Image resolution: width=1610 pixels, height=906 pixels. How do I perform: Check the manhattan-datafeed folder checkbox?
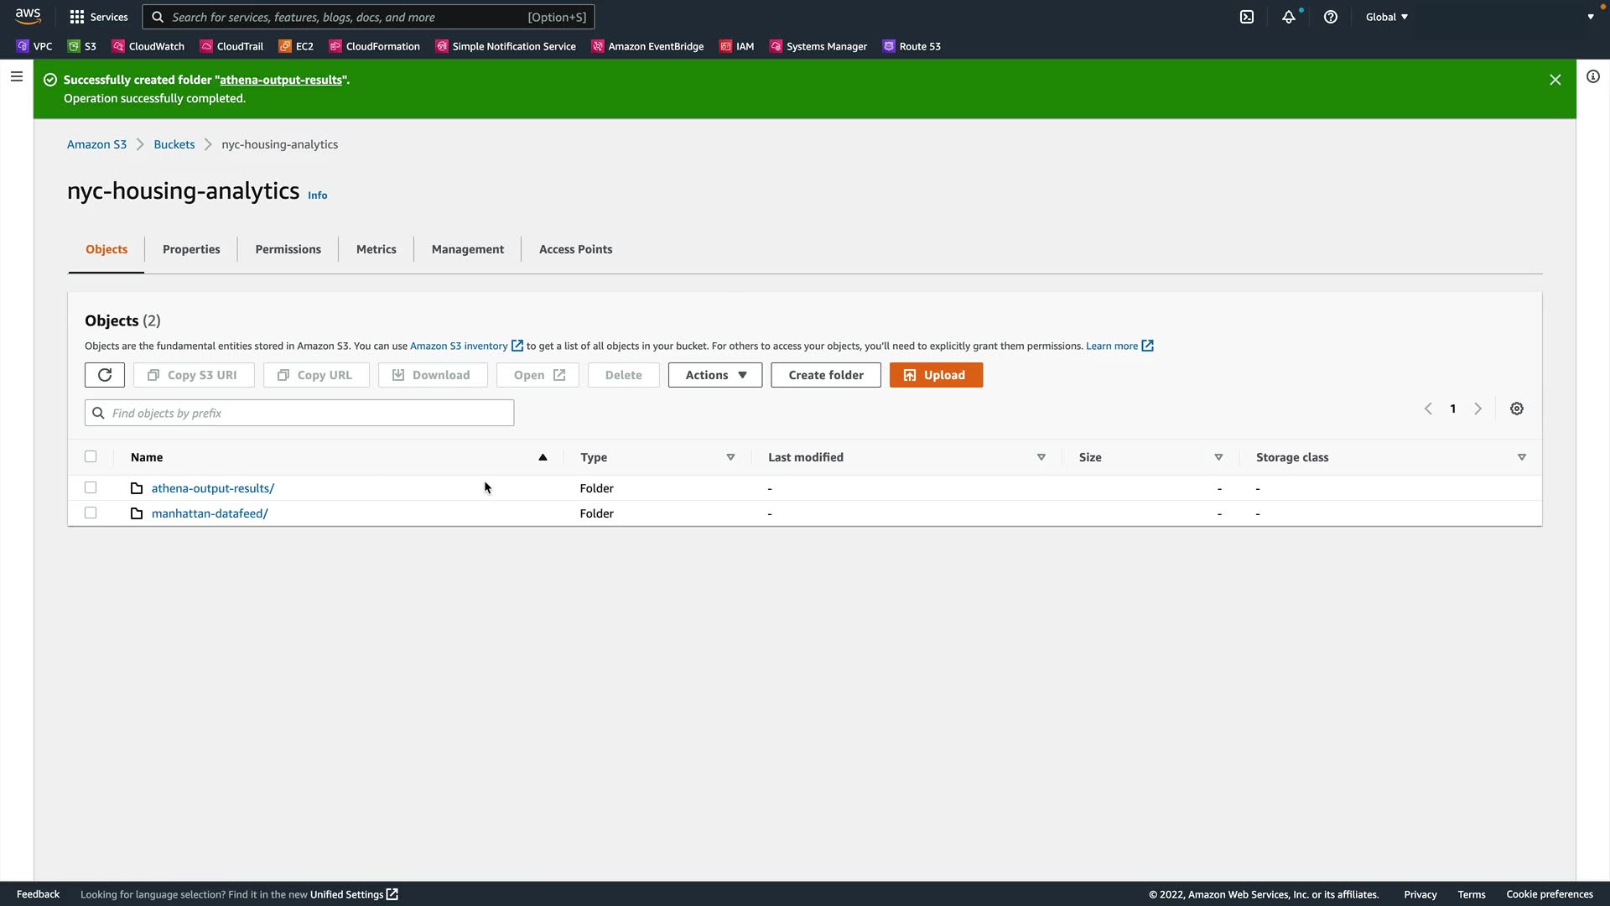pos(91,513)
